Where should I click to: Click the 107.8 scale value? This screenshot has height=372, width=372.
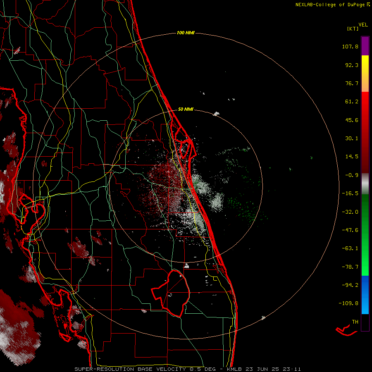(x=350, y=46)
